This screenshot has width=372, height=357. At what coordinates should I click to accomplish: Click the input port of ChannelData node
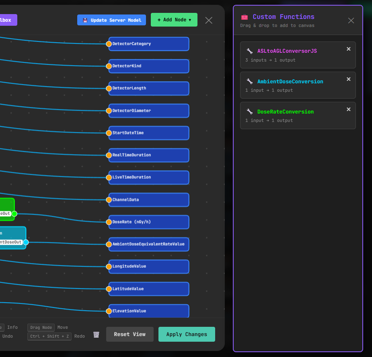109,200
